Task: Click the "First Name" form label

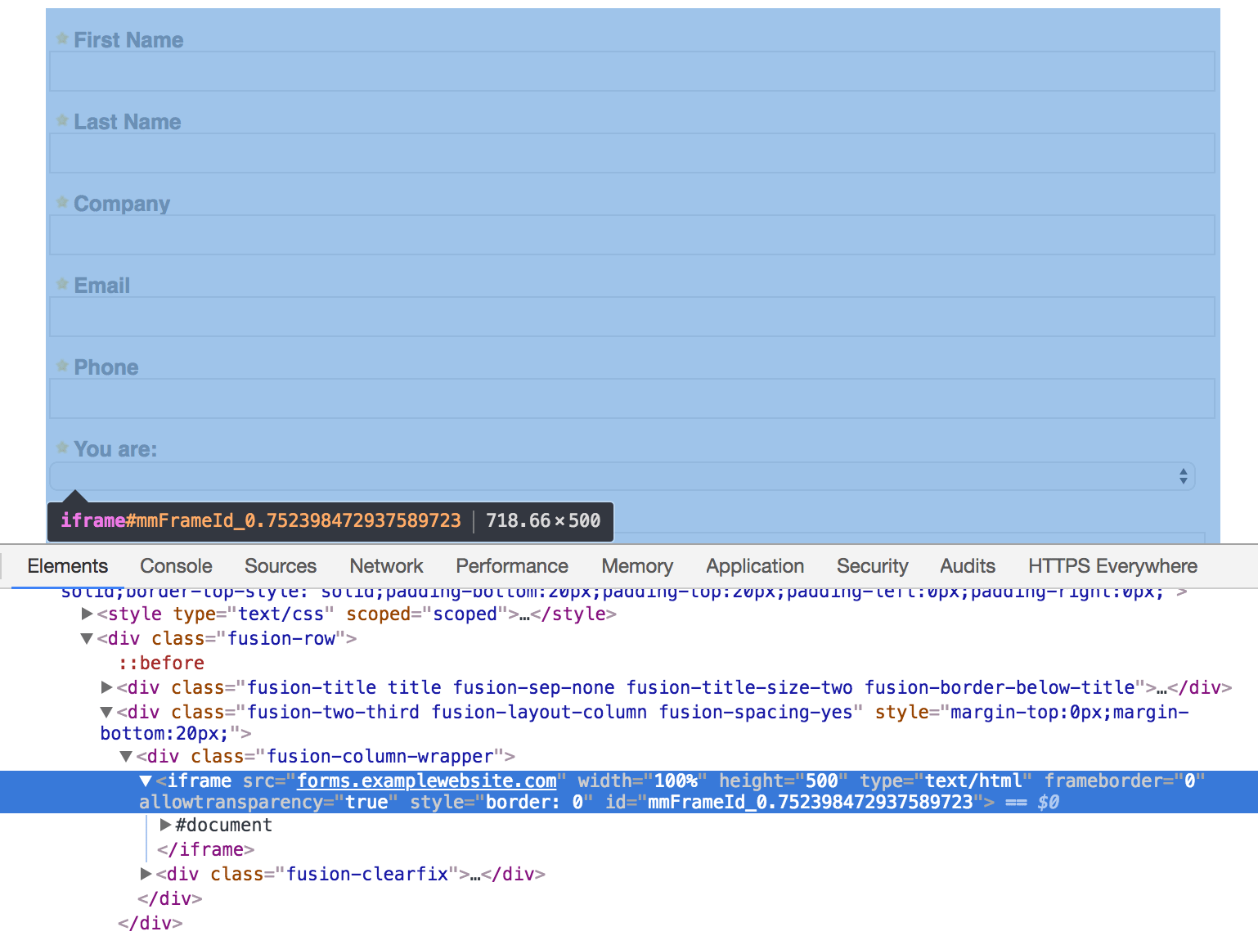Action: click(x=128, y=40)
